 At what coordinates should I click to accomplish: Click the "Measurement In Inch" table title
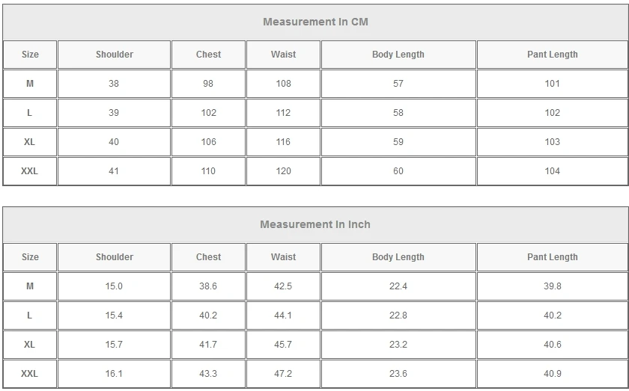tap(315, 224)
